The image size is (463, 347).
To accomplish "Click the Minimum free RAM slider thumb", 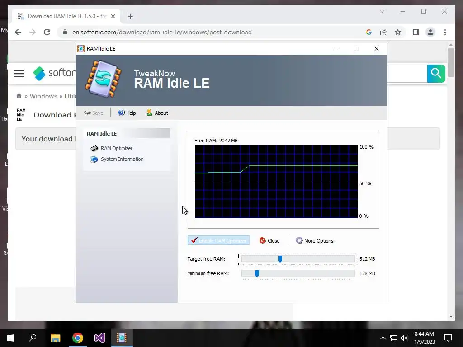I will tap(257, 273).
